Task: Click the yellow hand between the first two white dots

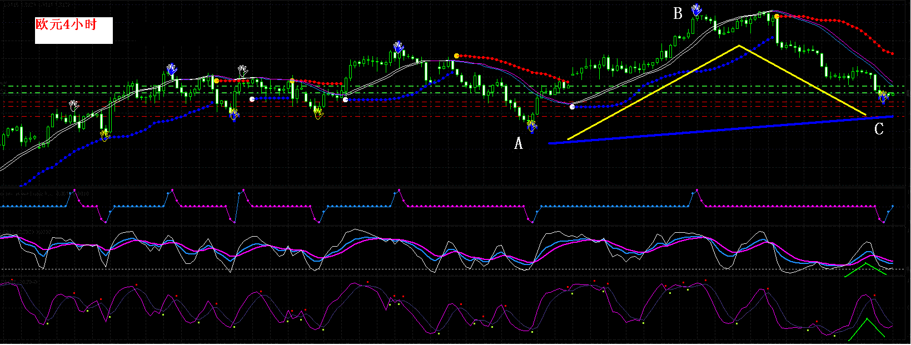Action: coord(318,113)
